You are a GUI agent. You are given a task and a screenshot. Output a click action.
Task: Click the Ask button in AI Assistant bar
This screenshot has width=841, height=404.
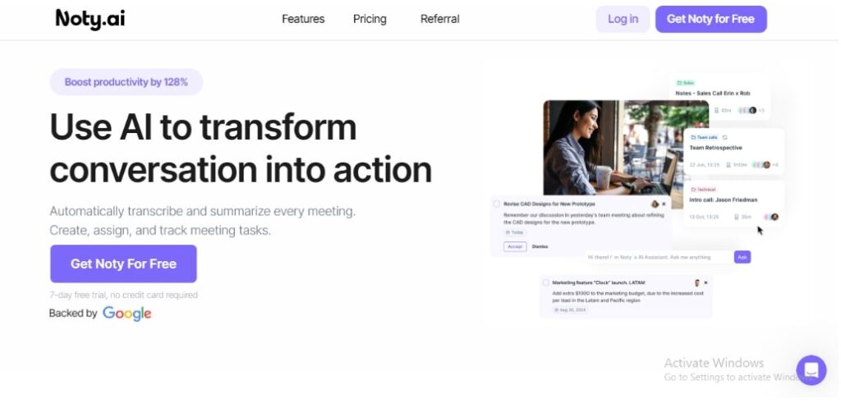[742, 257]
